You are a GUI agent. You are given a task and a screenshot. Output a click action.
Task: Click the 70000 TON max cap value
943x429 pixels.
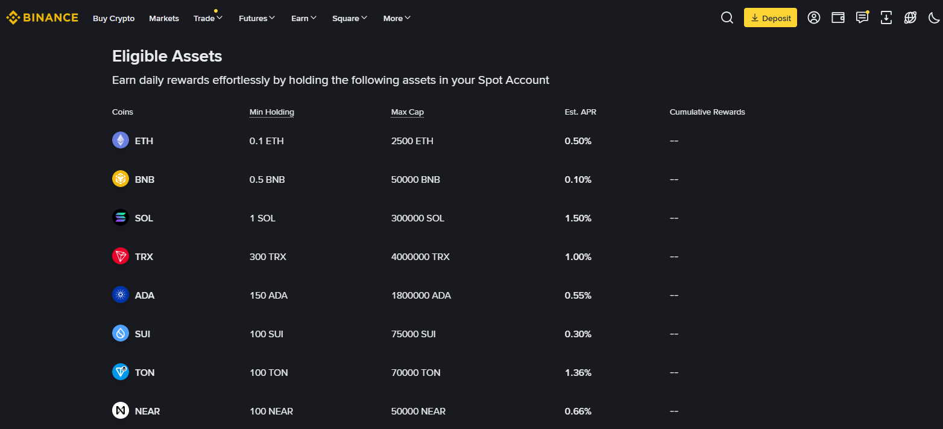click(416, 372)
